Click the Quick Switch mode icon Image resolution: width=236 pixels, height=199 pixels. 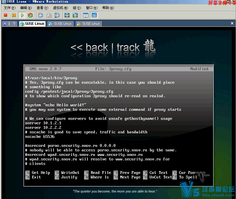pyautogui.click(x=75, y=15)
